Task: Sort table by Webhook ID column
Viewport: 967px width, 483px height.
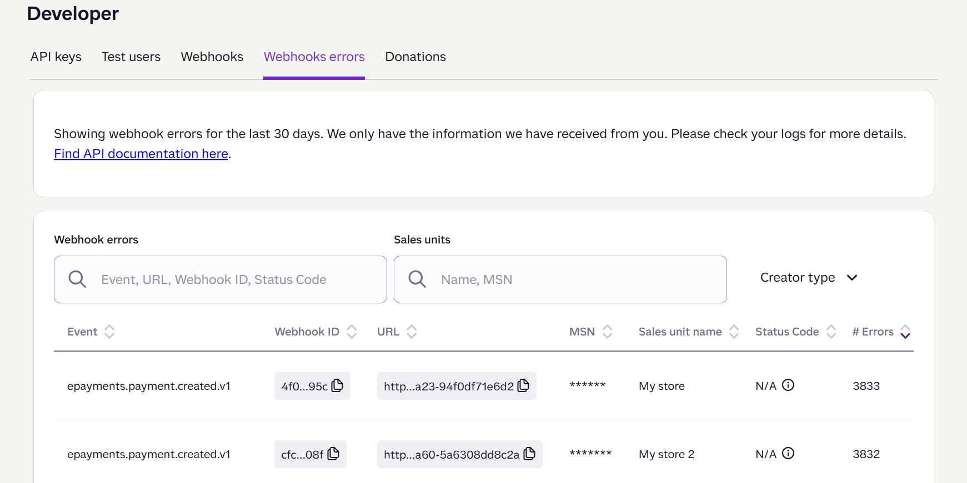Action: tap(352, 332)
